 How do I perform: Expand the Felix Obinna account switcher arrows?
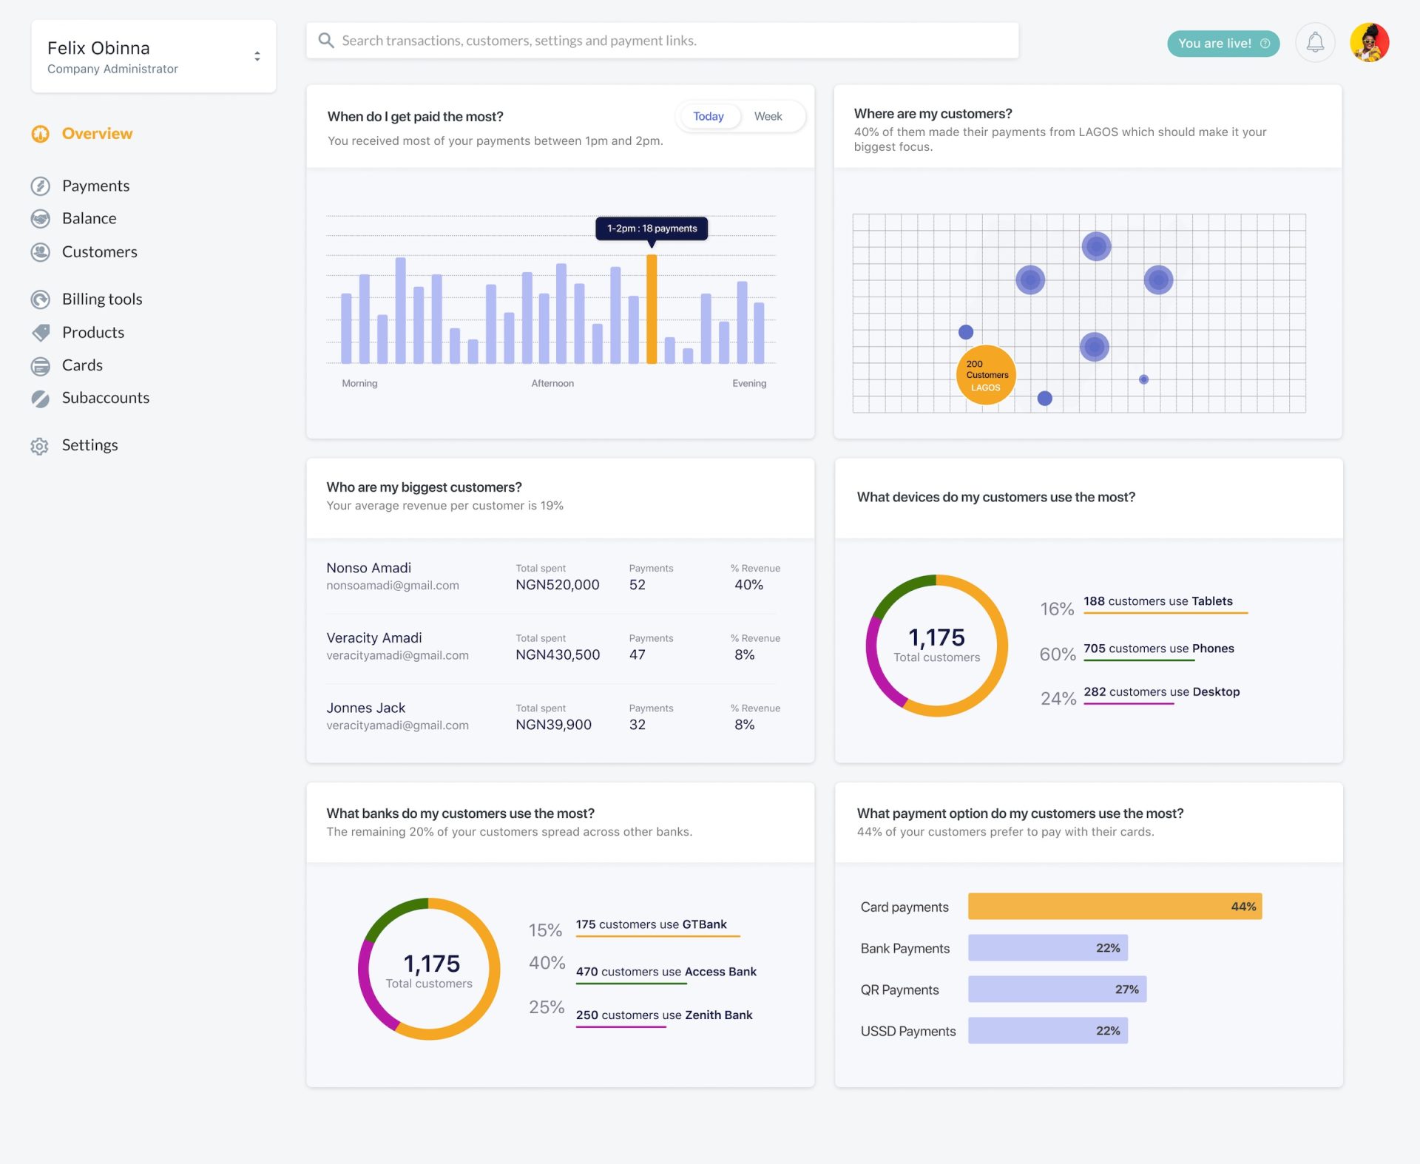tap(257, 56)
